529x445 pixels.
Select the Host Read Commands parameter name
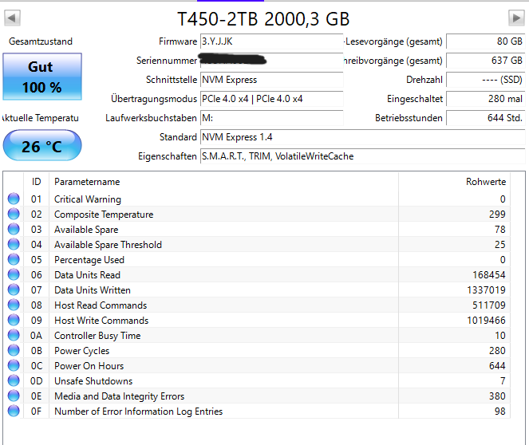click(101, 305)
